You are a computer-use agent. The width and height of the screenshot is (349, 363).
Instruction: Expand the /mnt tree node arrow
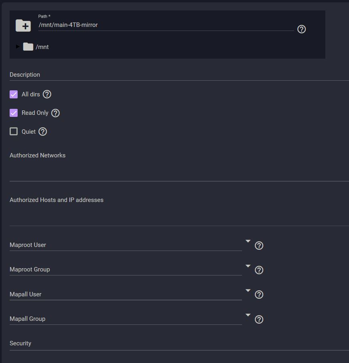pos(18,47)
